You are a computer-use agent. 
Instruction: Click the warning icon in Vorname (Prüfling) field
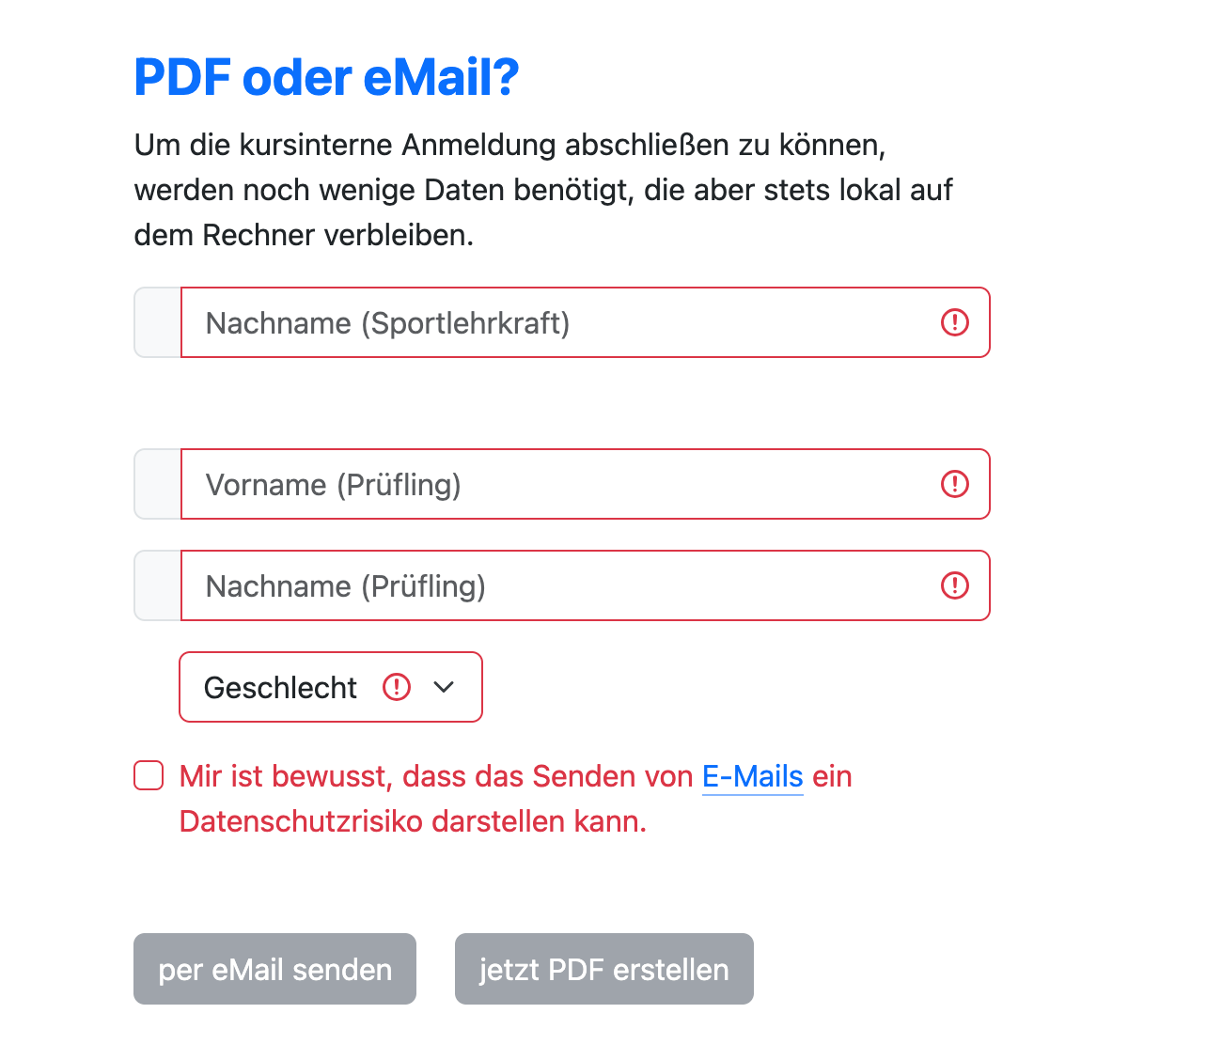(954, 484)
